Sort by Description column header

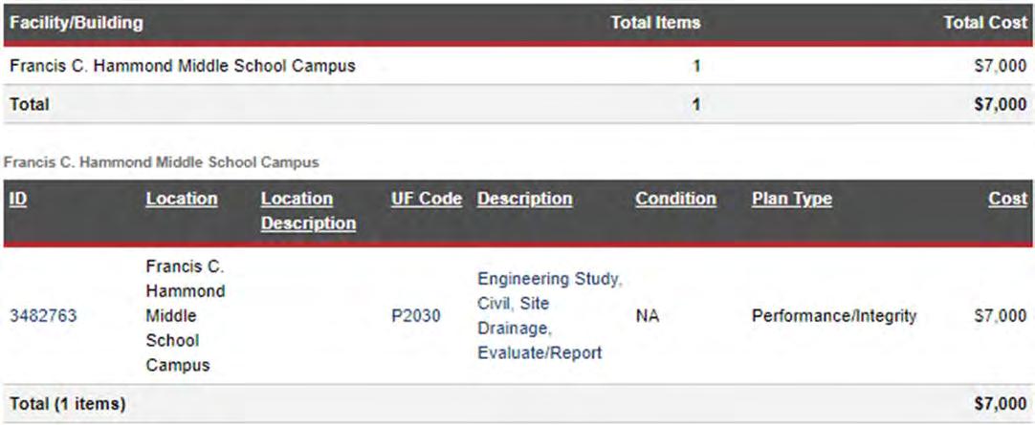525,199
